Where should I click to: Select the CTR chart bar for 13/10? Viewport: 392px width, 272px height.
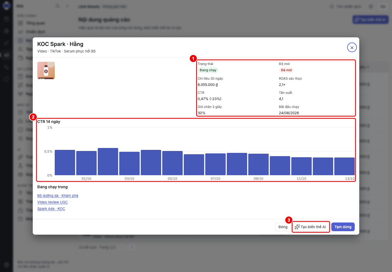pos(344,166)
